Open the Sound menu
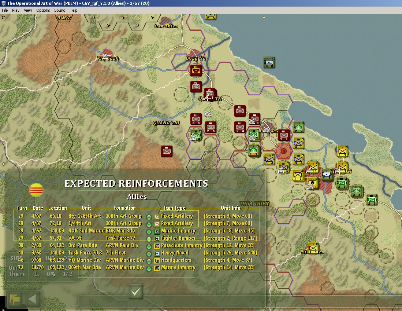The height and width of the screenshot is (311, 402). pyautogui.click(x=60, y=10)
